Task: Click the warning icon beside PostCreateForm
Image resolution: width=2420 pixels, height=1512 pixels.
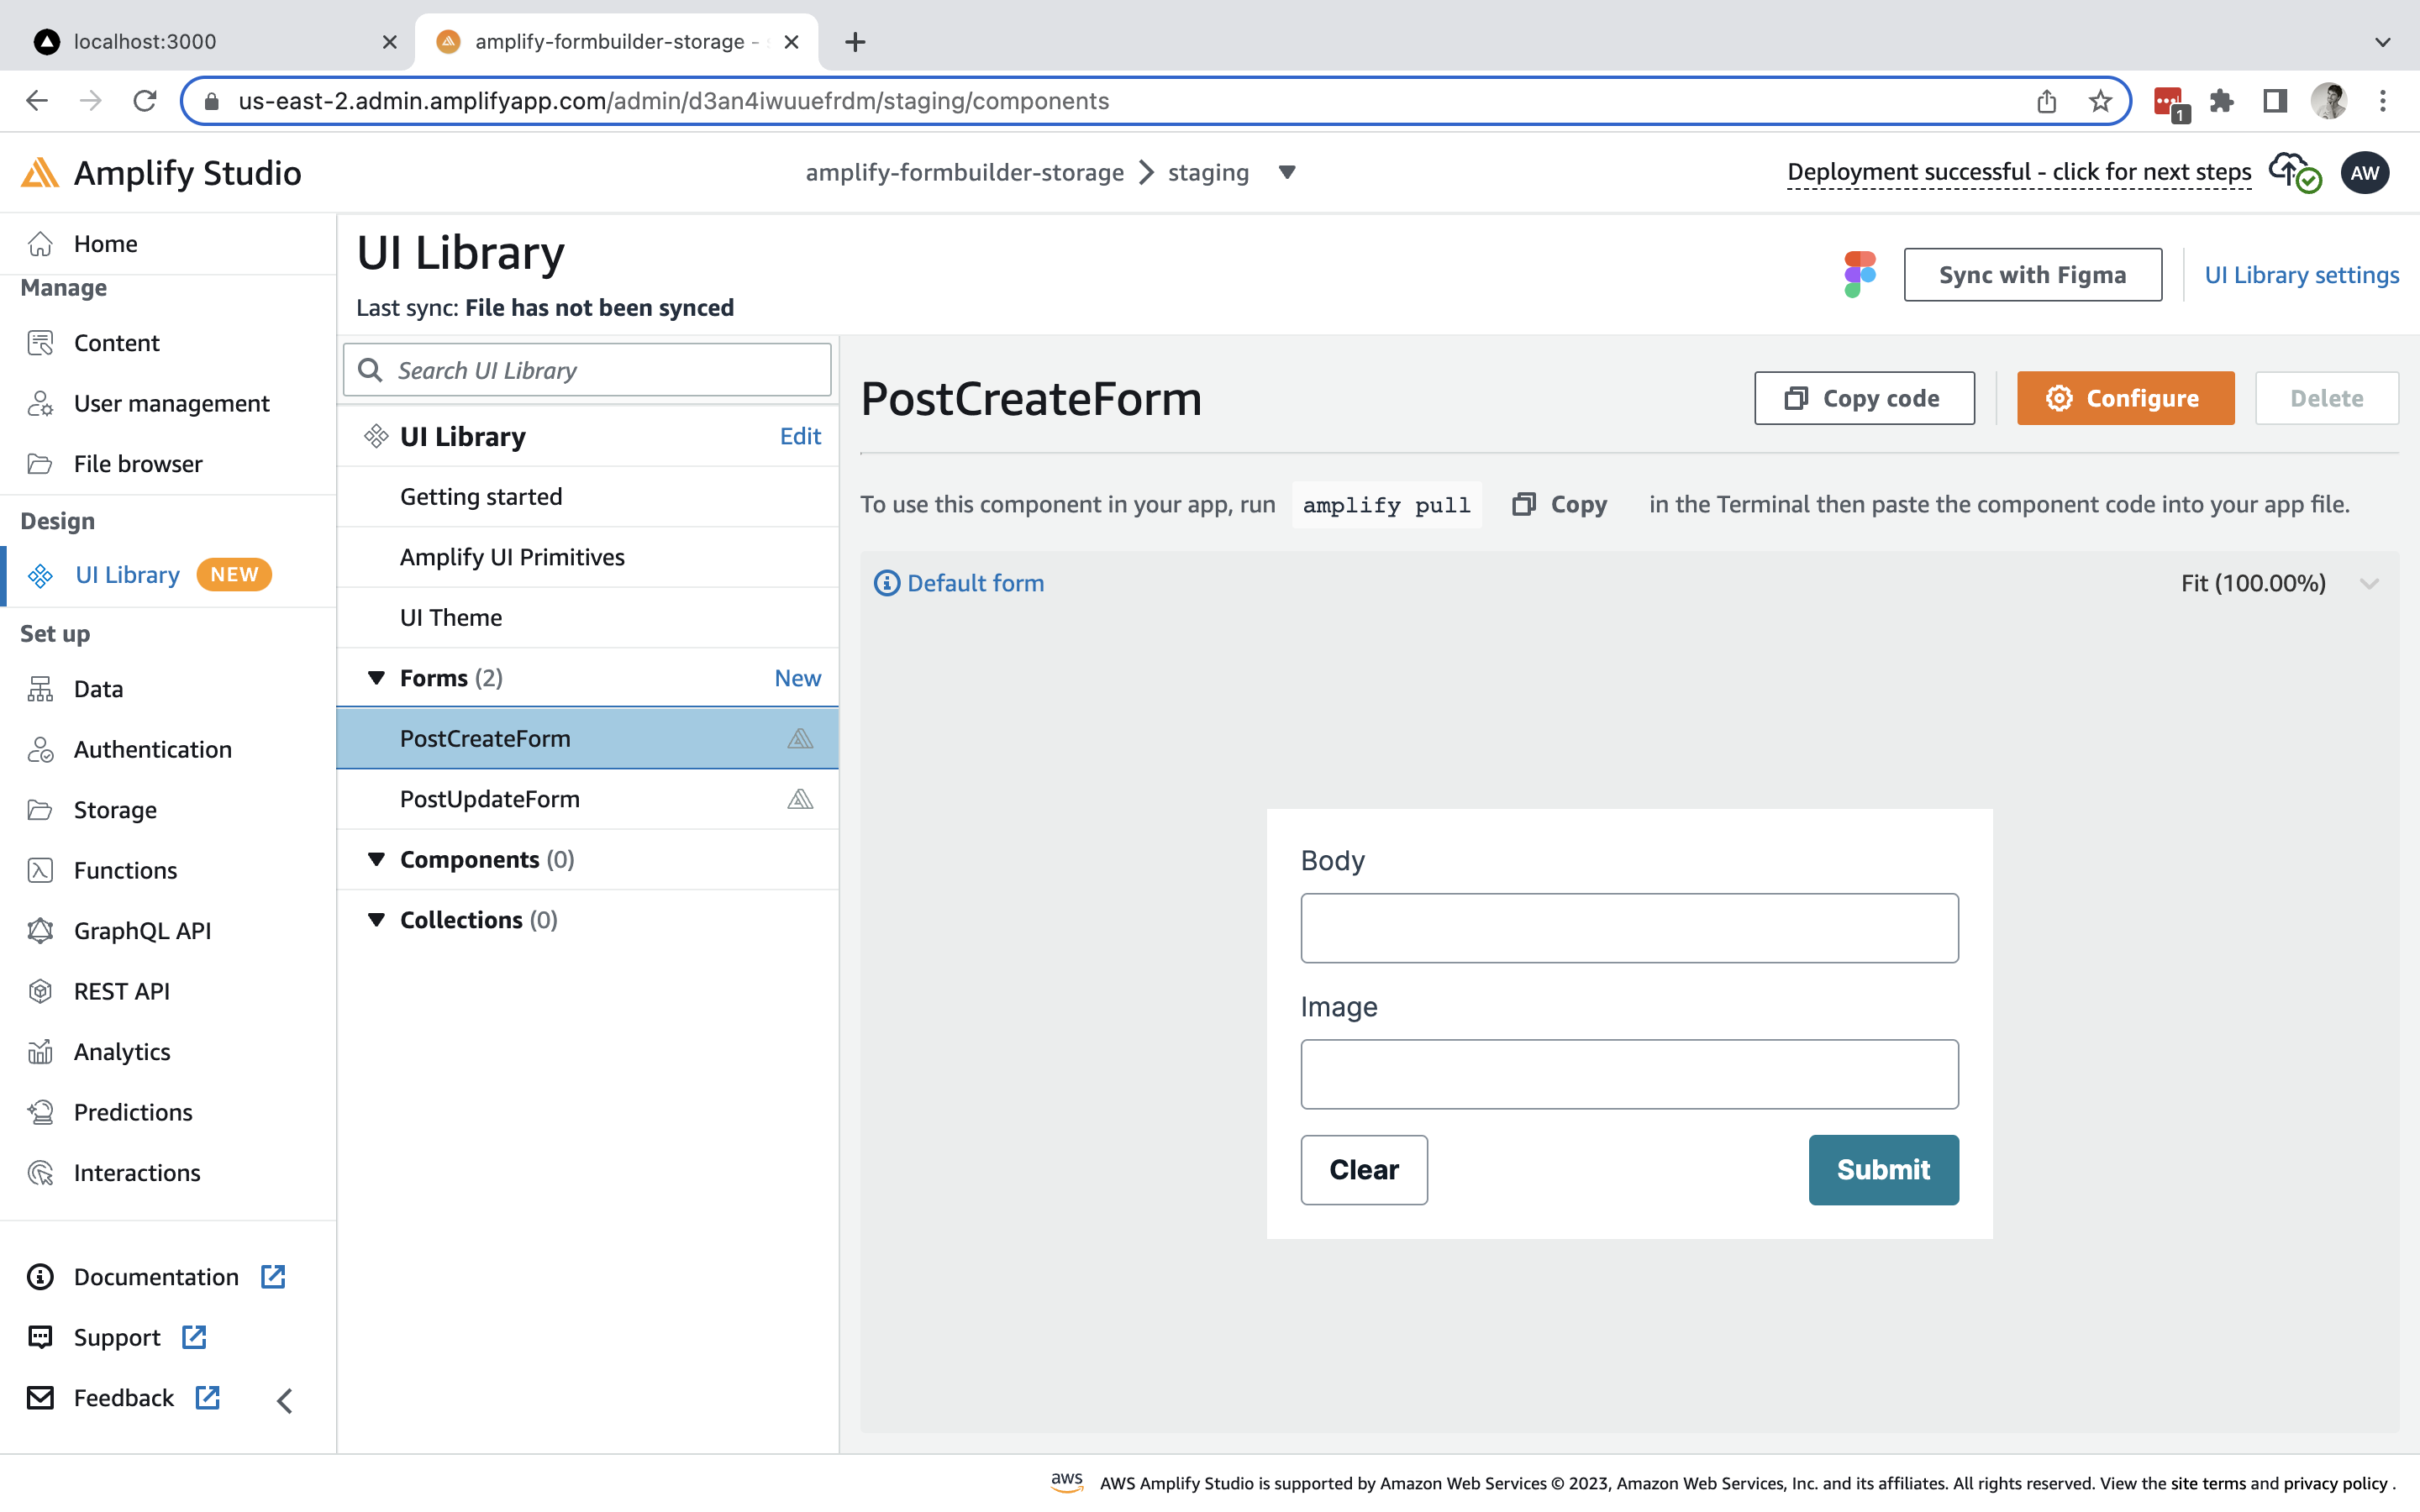Action: click(x=800, y=739)
